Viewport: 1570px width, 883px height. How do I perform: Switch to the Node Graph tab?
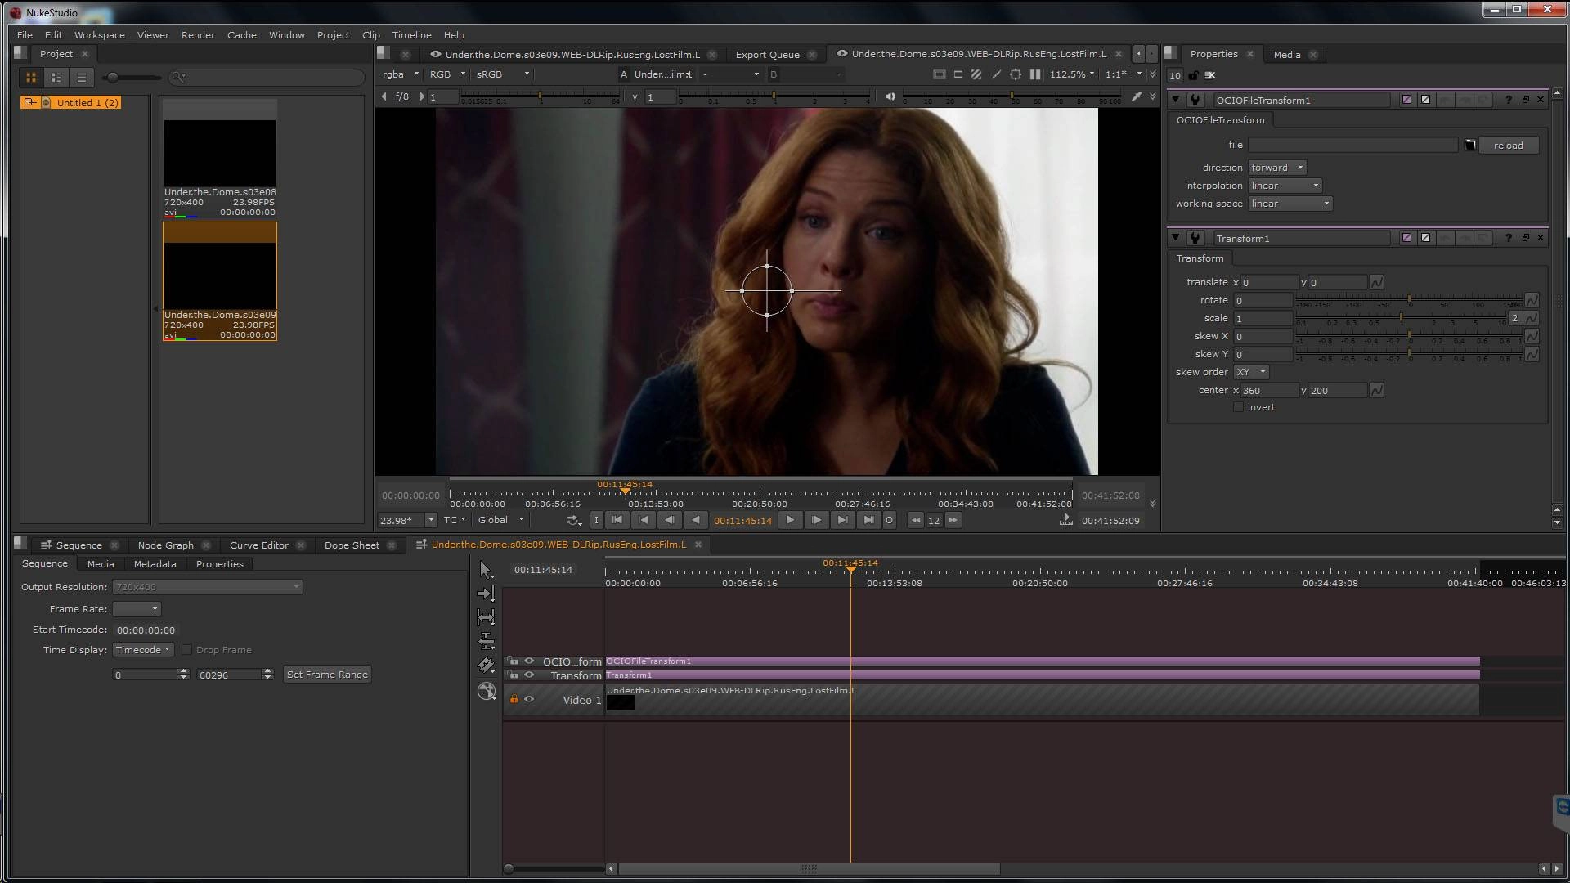pos(165,545)
